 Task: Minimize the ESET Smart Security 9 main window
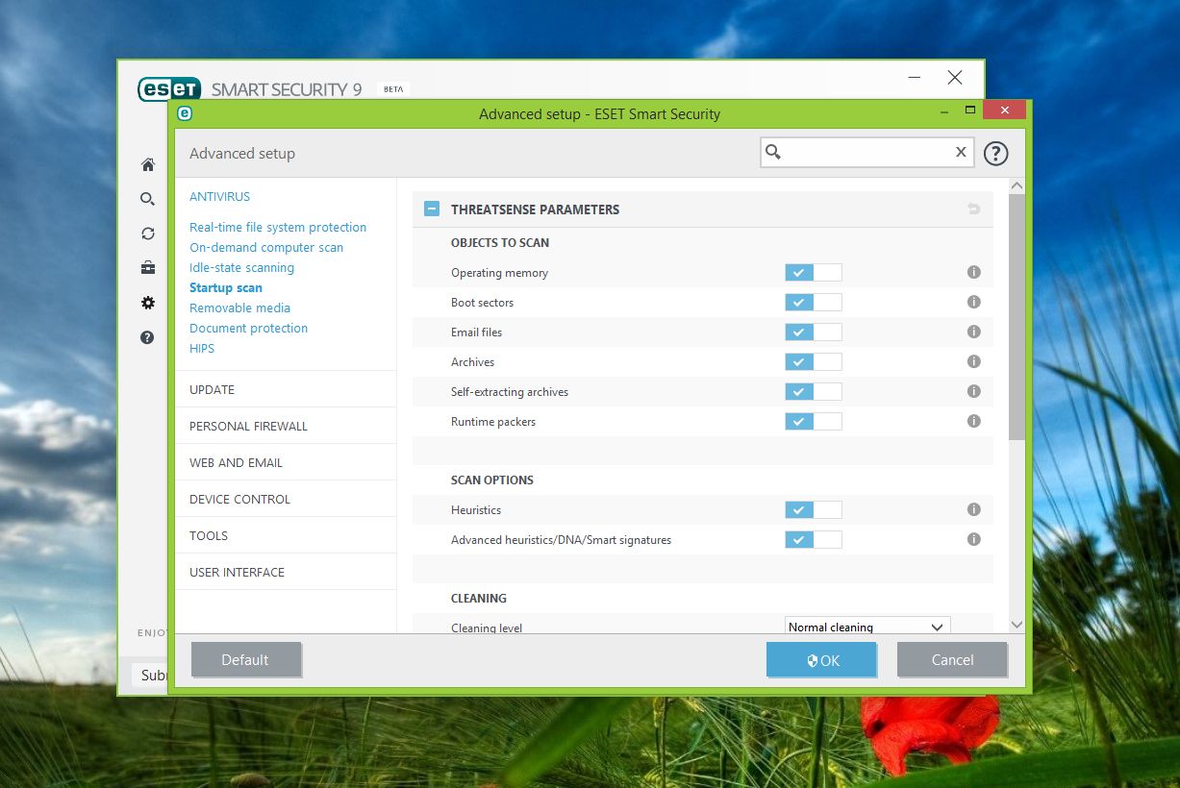point(914,78)
